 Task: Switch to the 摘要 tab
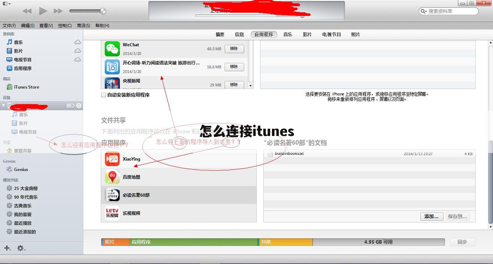click(220, 35)
